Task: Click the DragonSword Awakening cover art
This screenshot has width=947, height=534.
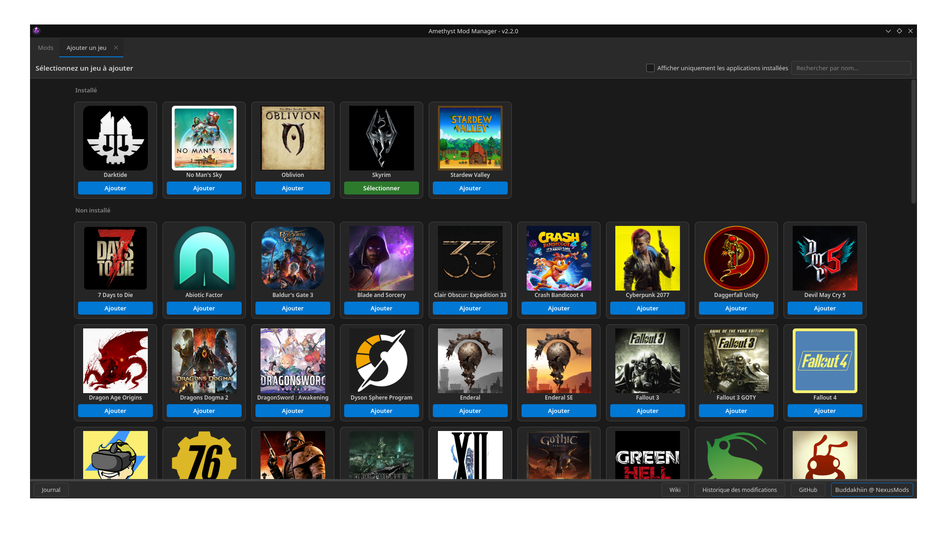Action: (x=293, y=361)
